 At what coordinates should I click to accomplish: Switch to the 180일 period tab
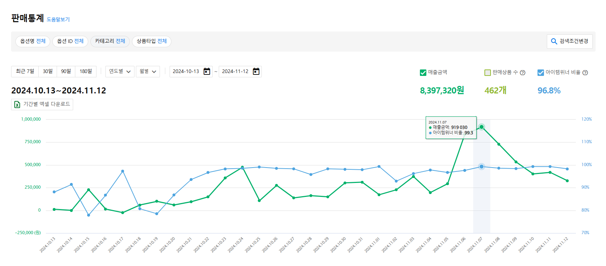pyautogui.click(x=86, y=72)
